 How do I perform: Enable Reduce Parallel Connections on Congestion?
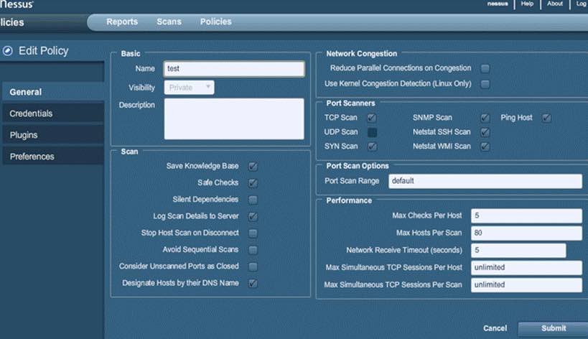[x=485, y=68]
